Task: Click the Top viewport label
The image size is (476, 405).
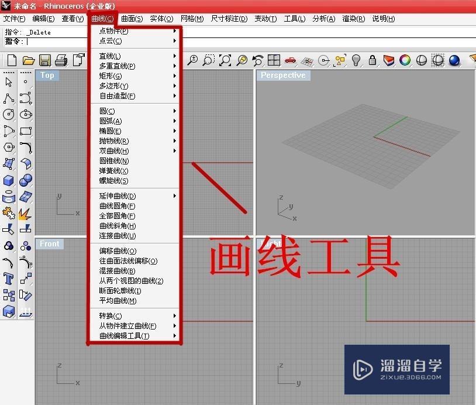Action: (x=47, y=75)
